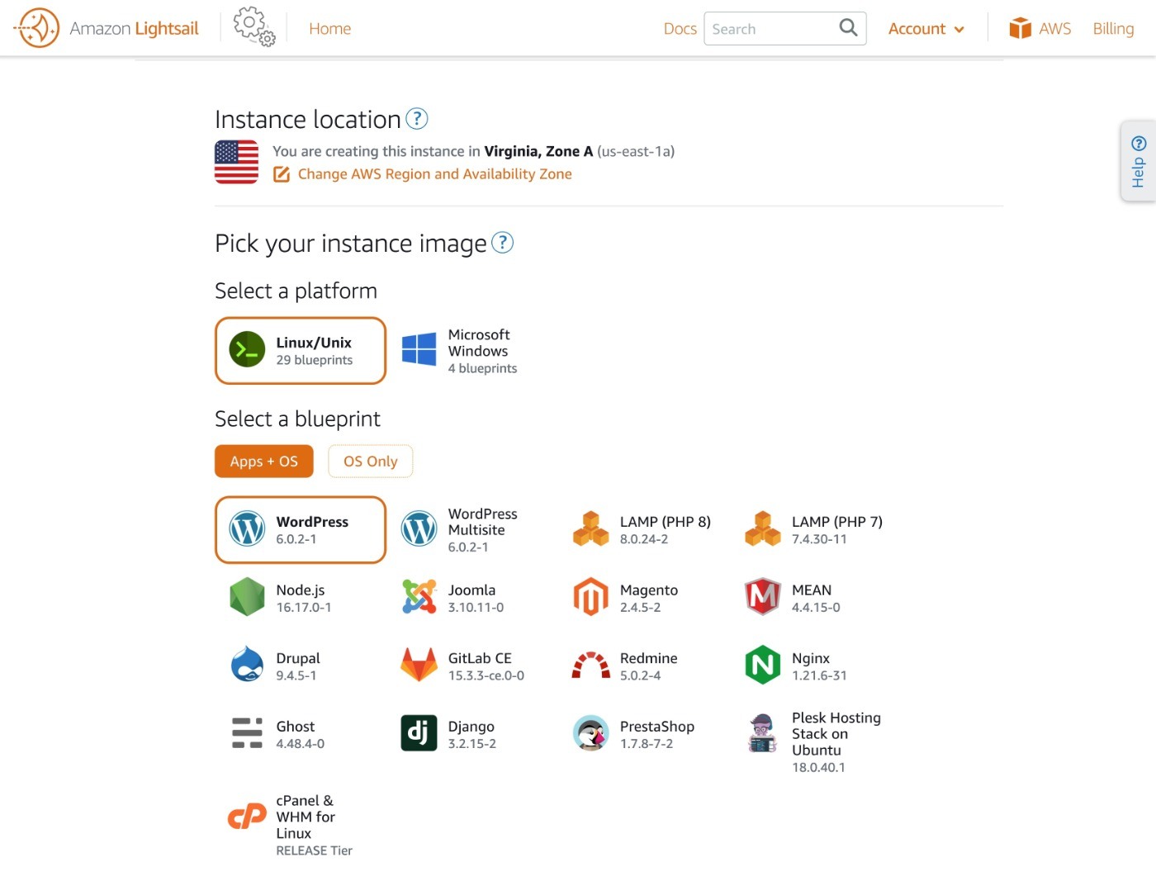
Task: Click the Amazon Lightsail logo icon
Action: (x=37, y=28)
